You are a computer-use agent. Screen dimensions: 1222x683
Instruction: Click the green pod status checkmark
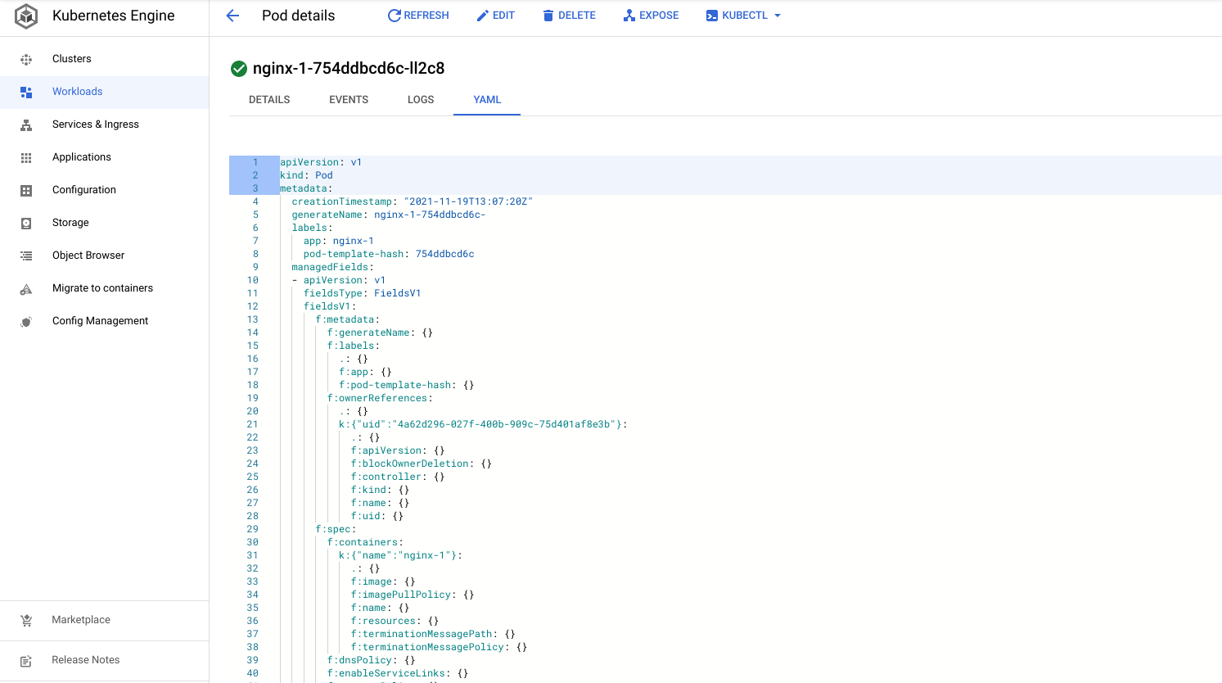point(239,69)
